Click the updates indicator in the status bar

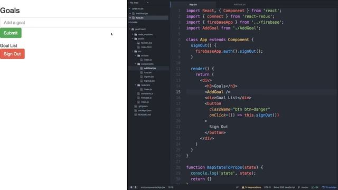point(329,187)
